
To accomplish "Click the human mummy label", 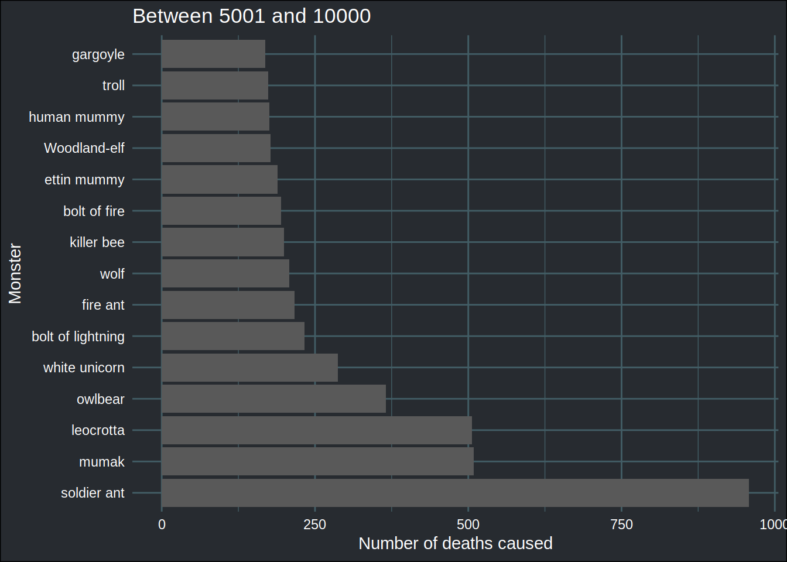I will 77,117.
